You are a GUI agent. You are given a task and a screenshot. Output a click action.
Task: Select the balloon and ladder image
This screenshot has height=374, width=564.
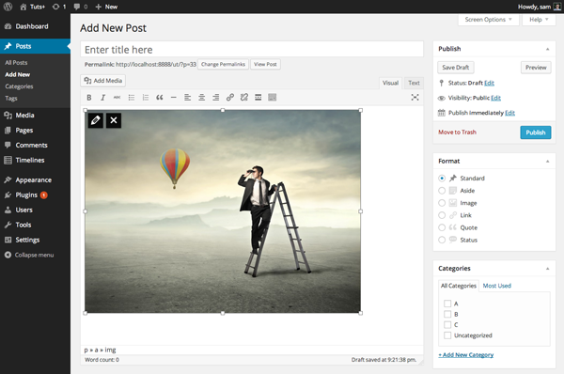[x=223, y=211]
